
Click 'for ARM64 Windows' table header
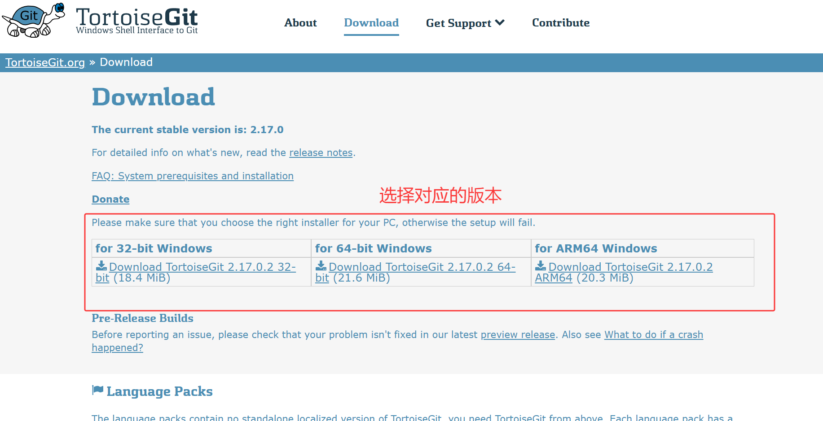pos(596,248)
